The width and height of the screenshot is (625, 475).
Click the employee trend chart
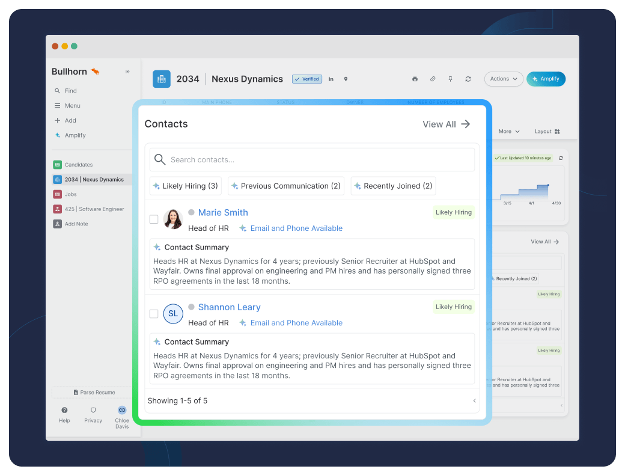[528, 194]
